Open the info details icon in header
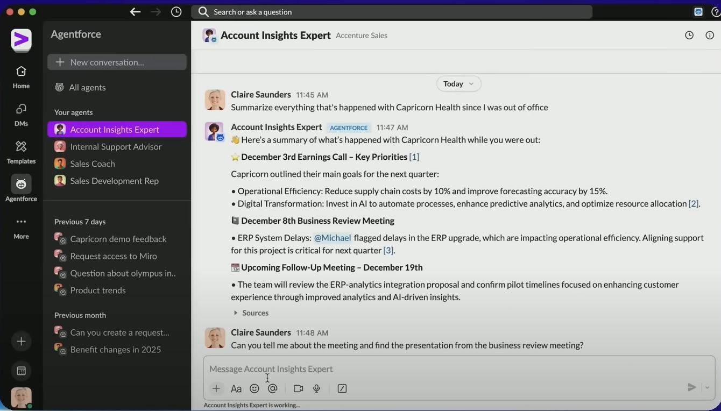 pos(710,35)
